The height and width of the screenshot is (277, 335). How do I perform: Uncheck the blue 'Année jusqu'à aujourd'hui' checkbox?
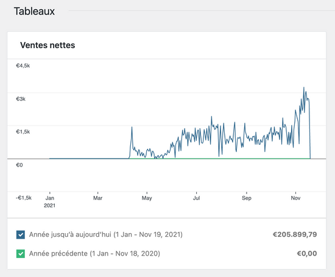(x=21, y=235)
